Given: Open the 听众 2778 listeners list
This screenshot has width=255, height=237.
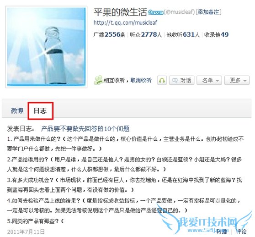Looking at the screenshot, I should coord(146,34).
